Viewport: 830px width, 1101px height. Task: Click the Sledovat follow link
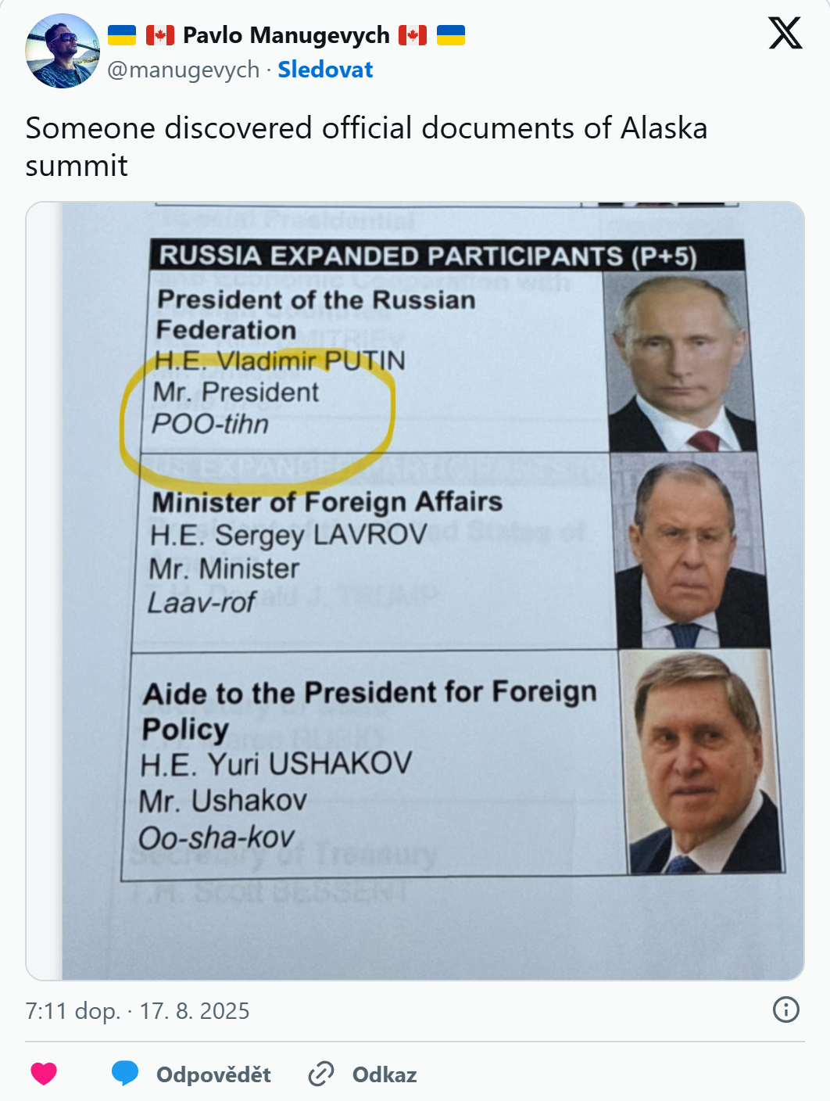pos(325,70)
